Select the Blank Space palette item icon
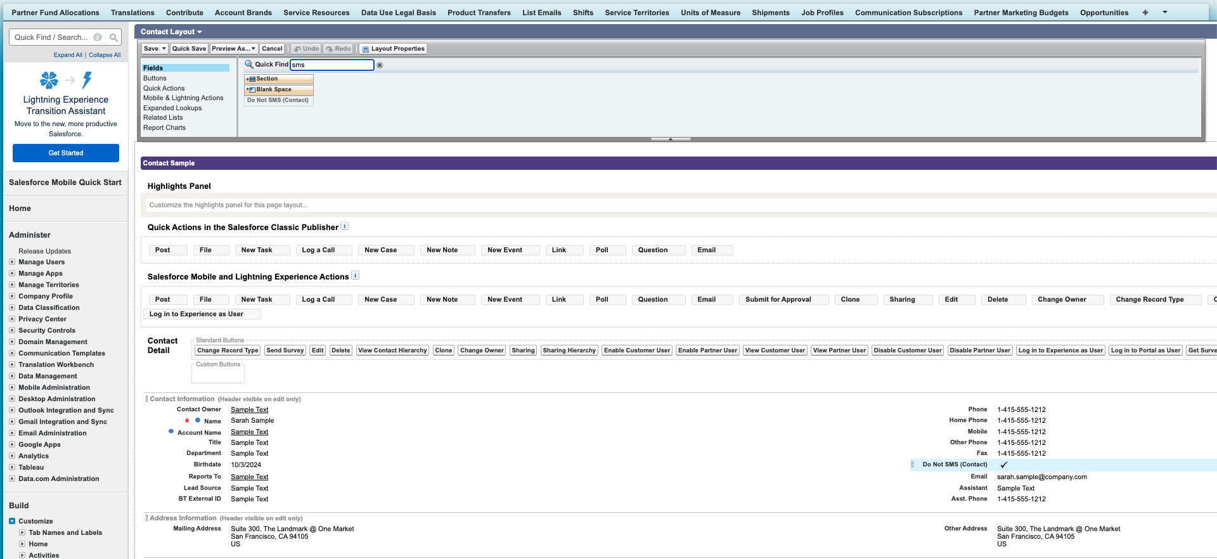The width and height of the screenshot is (1217, 559). [250, 90]
